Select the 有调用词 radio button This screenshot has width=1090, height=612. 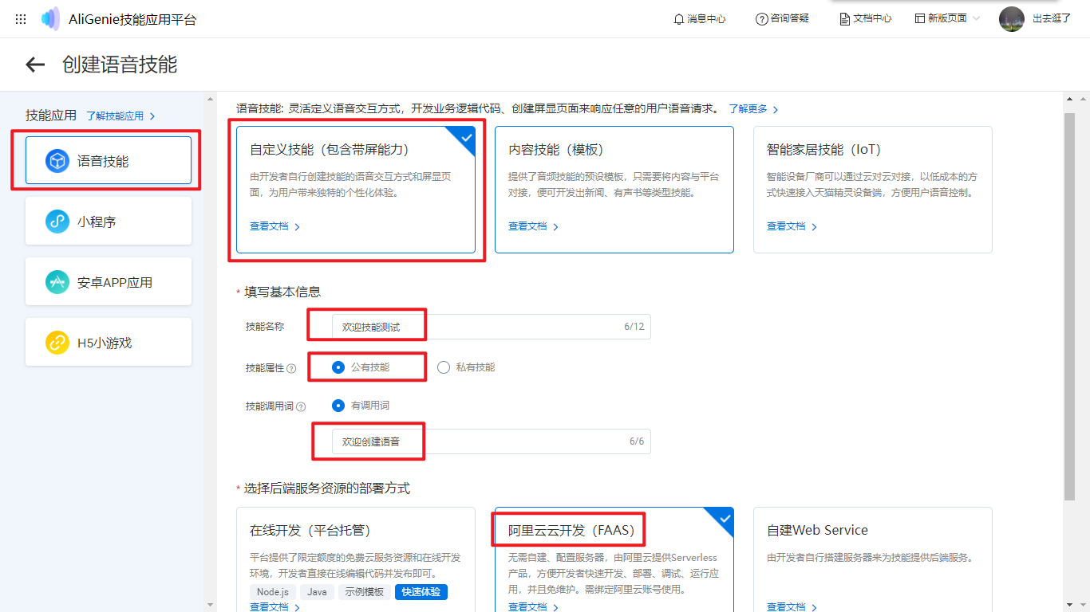(x=338, y=406)
